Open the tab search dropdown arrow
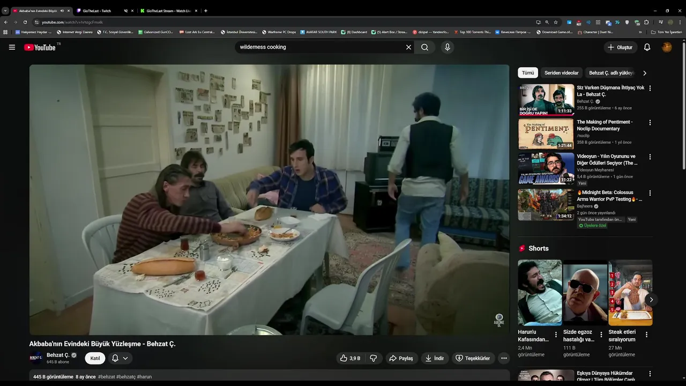Viewport: 686px width, 386px height. (5, 11)
